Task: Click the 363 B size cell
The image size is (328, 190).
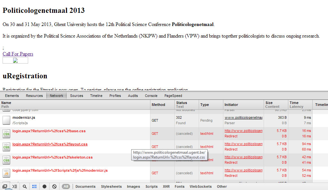Action: click(x=282, y=118)
